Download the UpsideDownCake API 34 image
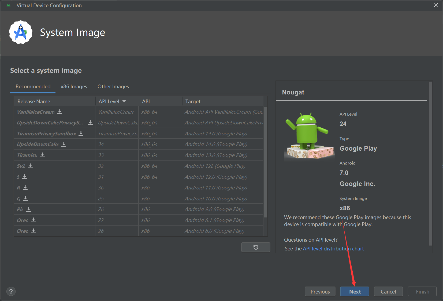443x301 pixels. tap(64, 144)
